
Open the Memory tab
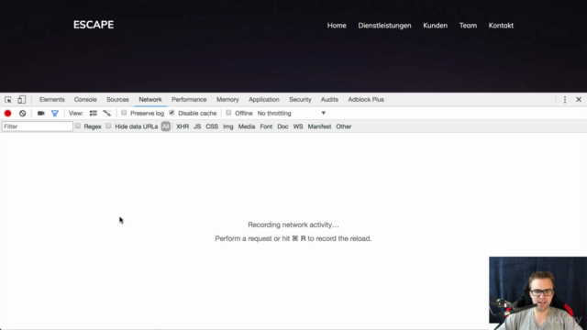coord(227,100)
